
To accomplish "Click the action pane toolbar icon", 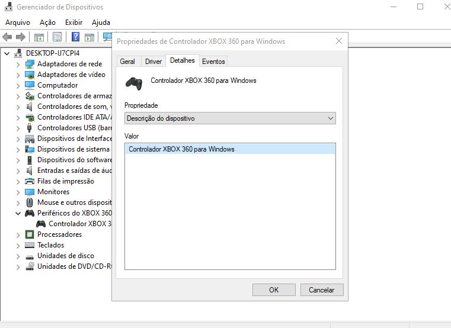I will pyautogui.click(x=89, y=37).
